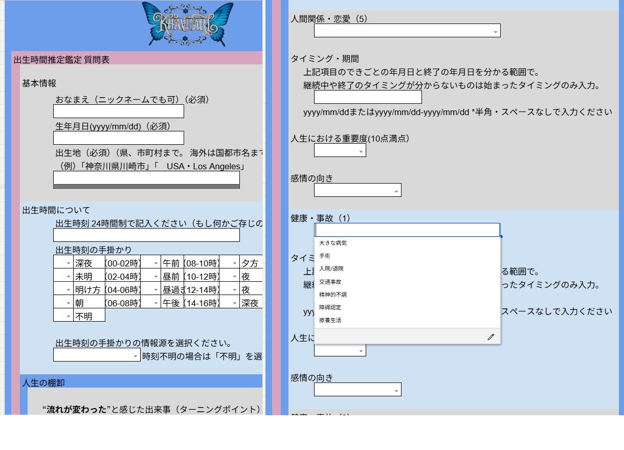Open 重要度 dropdown under 人間関係・恋愛（5）
The image size is (624, 450).
pos(340,150)
